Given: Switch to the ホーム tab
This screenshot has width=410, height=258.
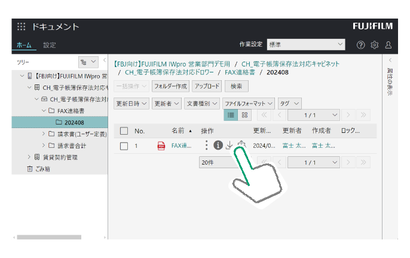Looking at the screenshot, I should [x=24, y=45].
